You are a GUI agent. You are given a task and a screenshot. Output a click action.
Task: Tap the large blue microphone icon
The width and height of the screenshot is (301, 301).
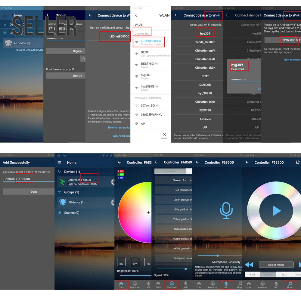tap(226, 211)
